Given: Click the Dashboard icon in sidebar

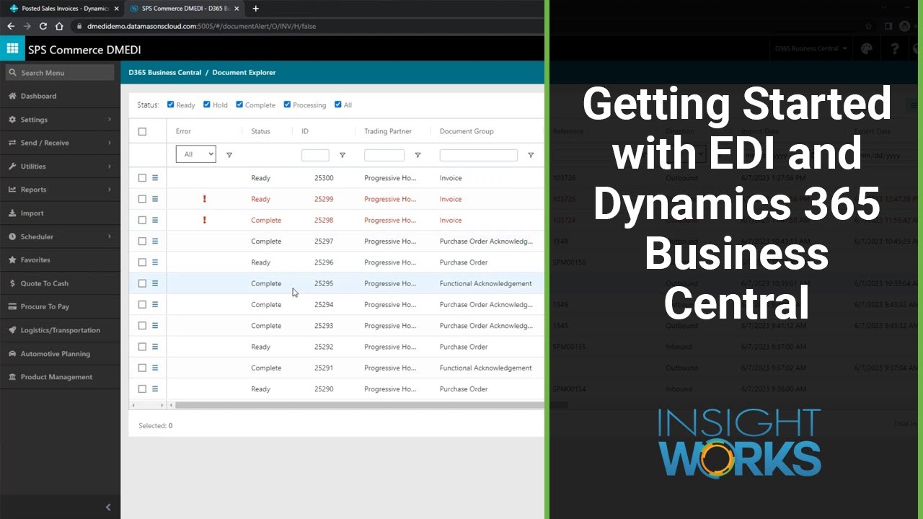Looking at the screenshot, I should tap(13, 96).
